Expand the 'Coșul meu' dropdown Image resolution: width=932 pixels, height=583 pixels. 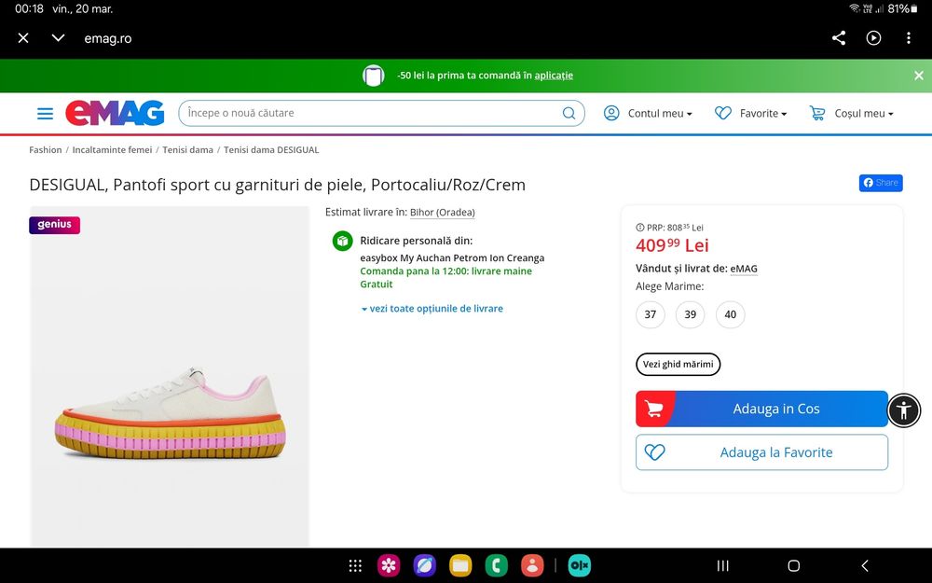tap(864, 113)
